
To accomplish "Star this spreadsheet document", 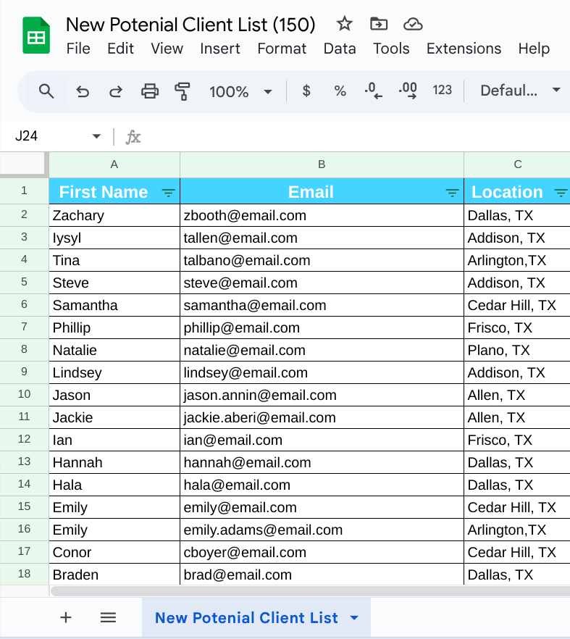I will [x=345, y=24].
